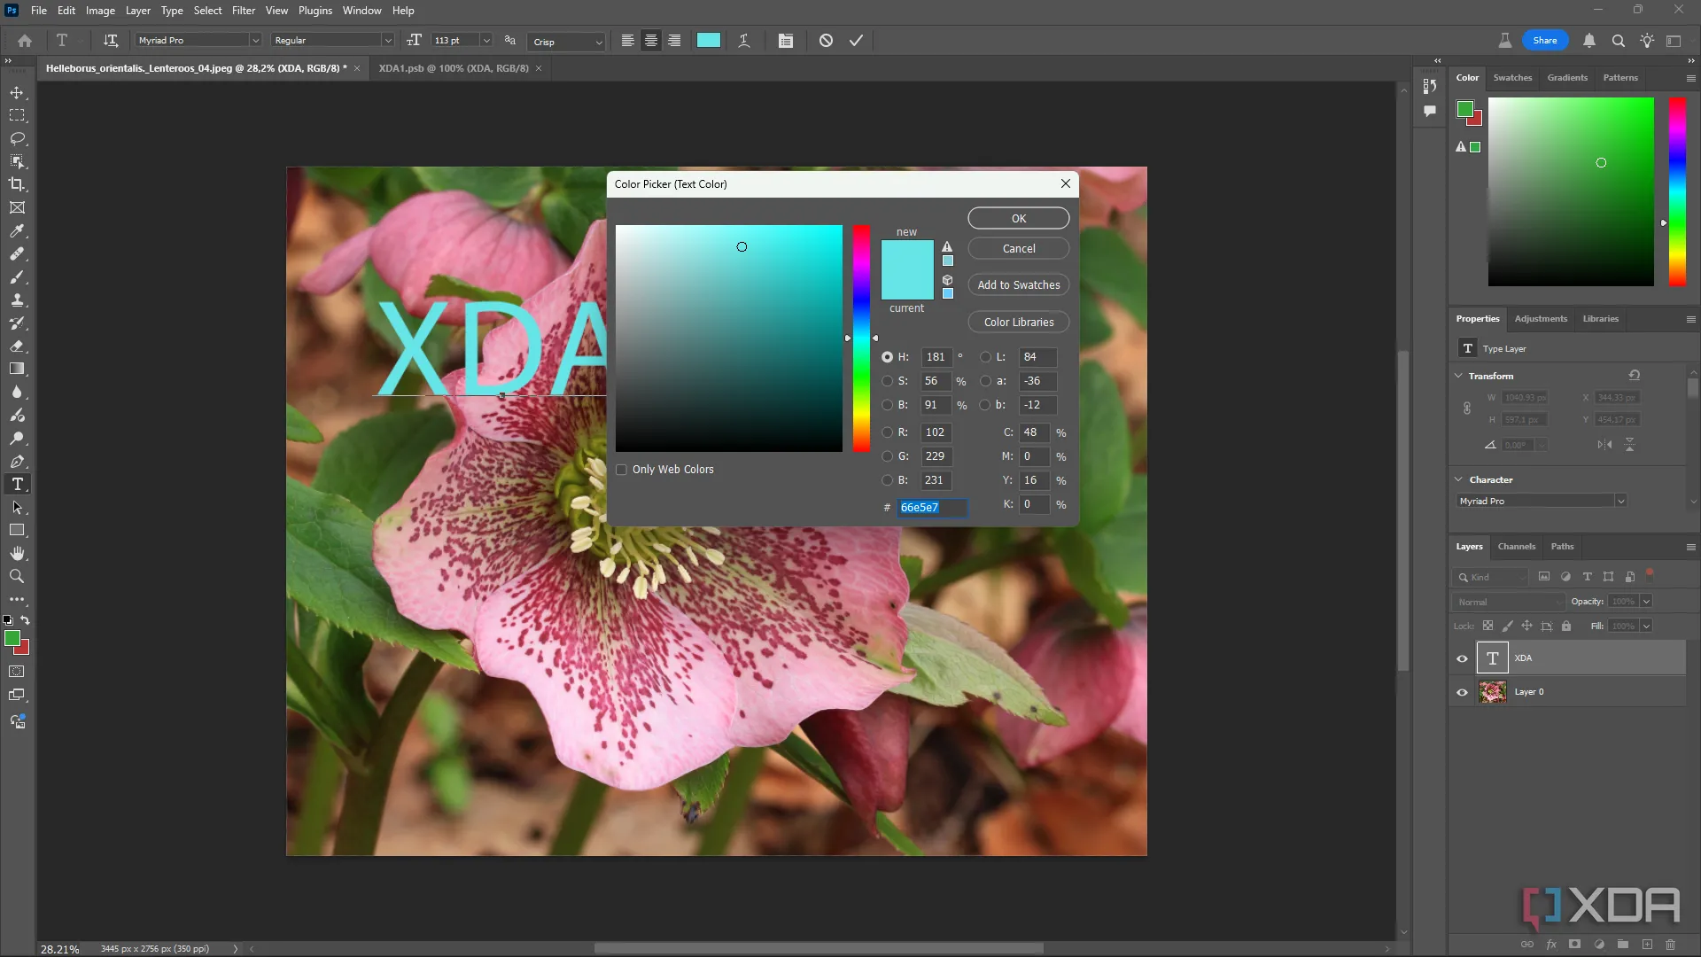
Task: Select the Hand tool
Action: [17, 553]
